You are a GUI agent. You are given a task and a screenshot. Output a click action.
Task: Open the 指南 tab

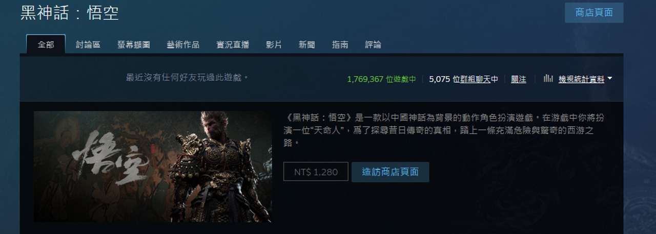click(340, 44)
